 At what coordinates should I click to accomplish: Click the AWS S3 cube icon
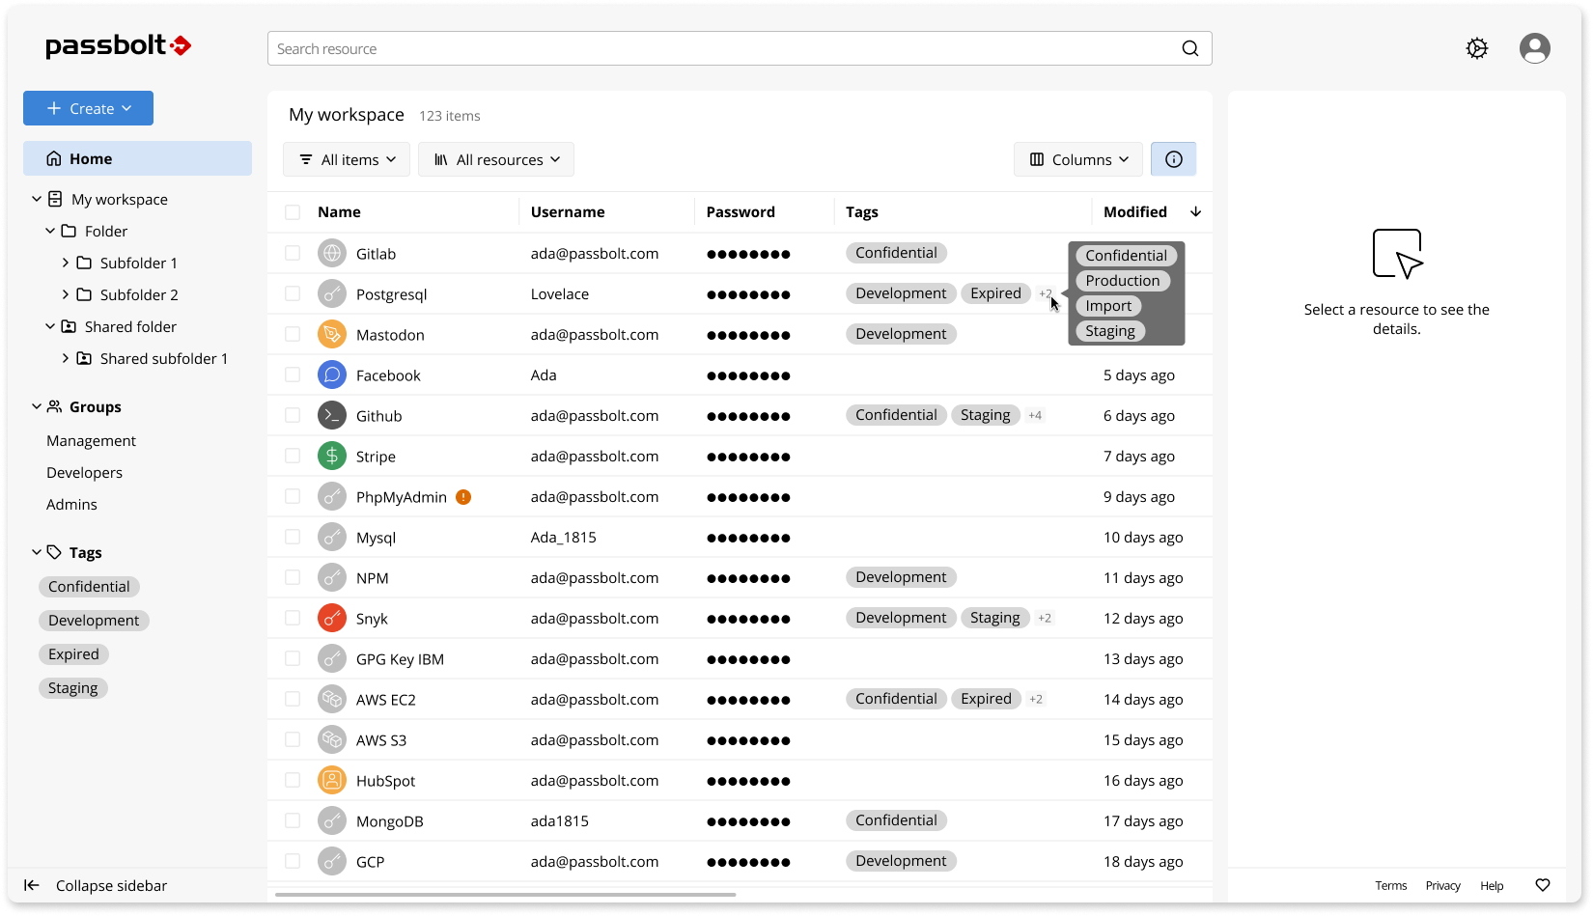click(x=332, y=740)
